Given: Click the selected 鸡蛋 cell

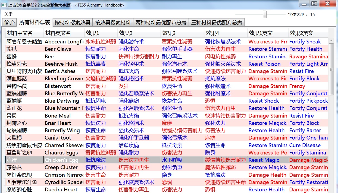Looking at the screenshot, I should pos(25,160).
